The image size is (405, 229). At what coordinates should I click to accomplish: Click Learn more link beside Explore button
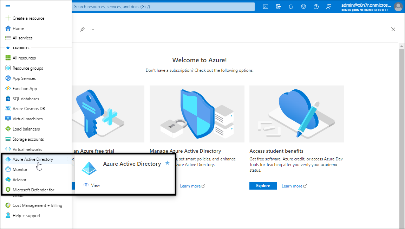[294, 186]
